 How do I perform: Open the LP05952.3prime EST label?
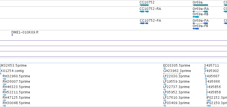(176, 92)
